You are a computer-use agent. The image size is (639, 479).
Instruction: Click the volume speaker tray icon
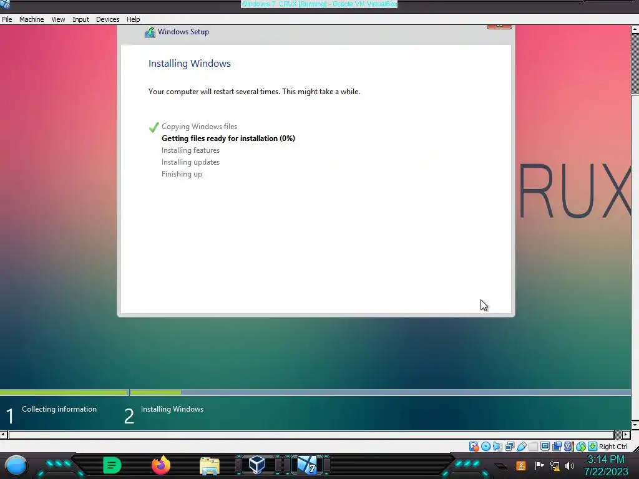569,465
